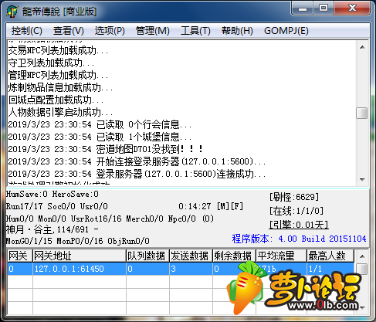Click the 网关 column header
376x322 pixels.
pos(19,256)
